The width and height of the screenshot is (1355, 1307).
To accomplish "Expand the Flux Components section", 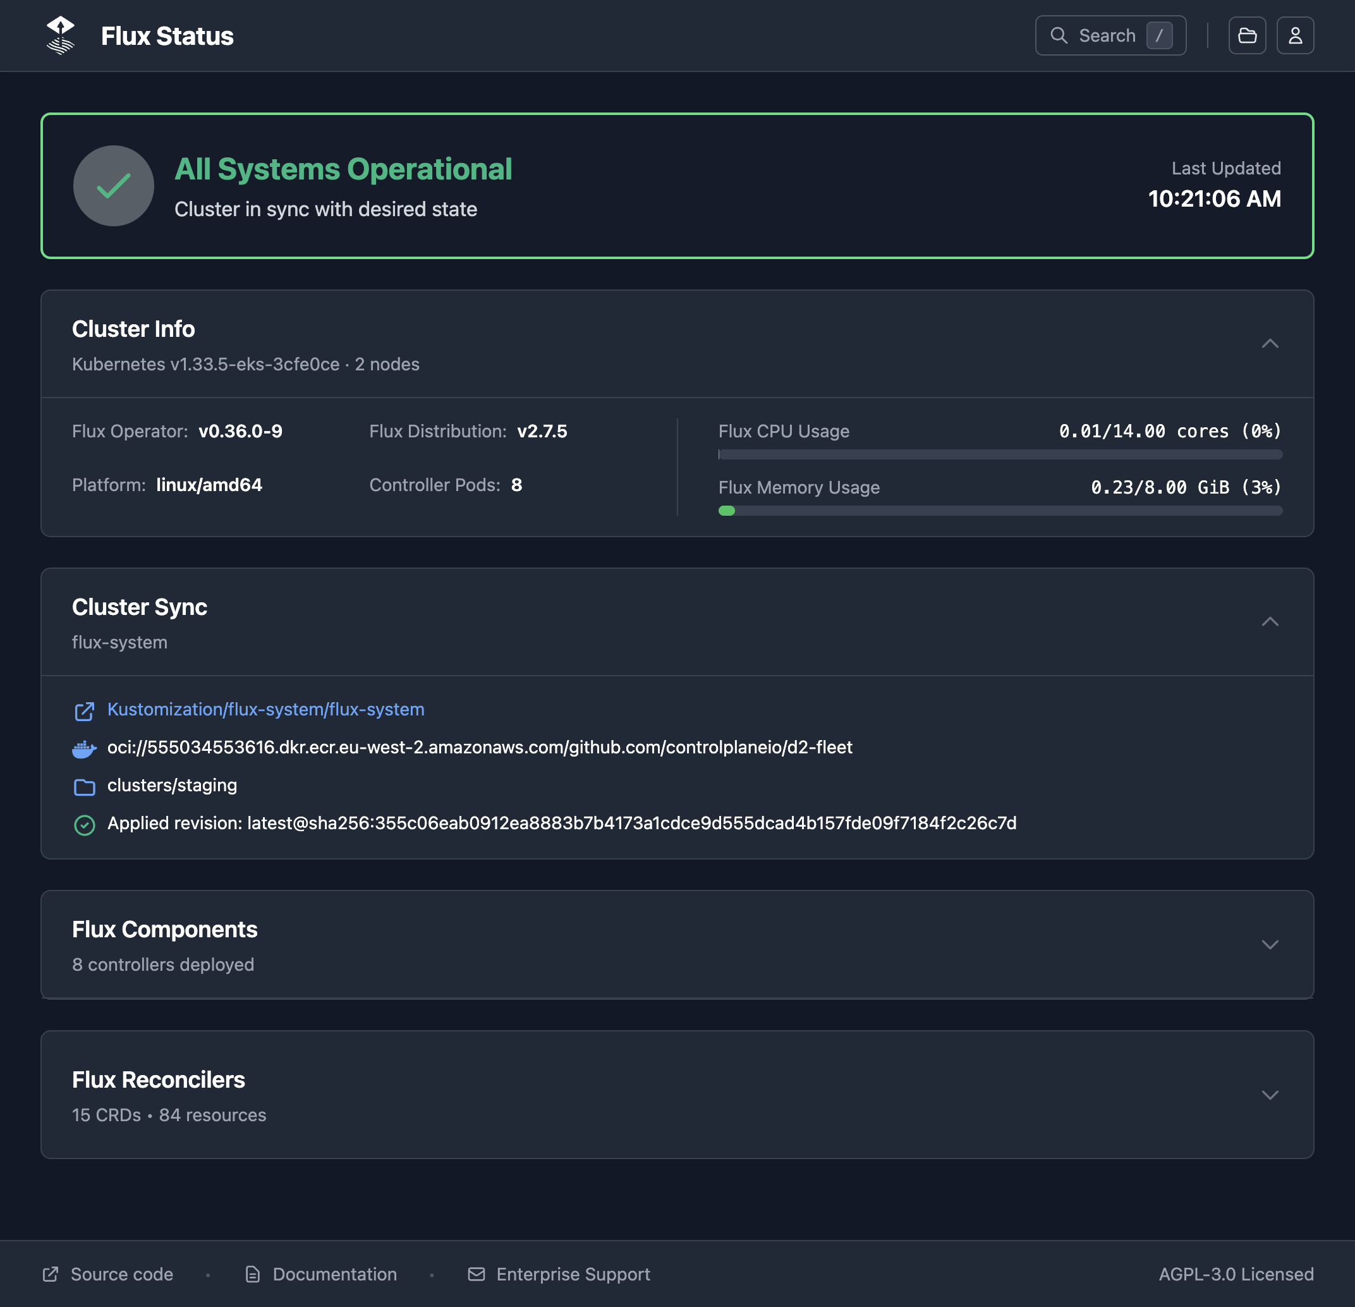I will [x=1271, y=945].
